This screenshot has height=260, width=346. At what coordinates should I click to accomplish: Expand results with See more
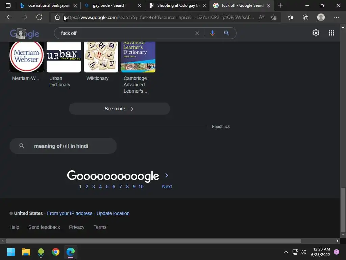click(119, 109)
